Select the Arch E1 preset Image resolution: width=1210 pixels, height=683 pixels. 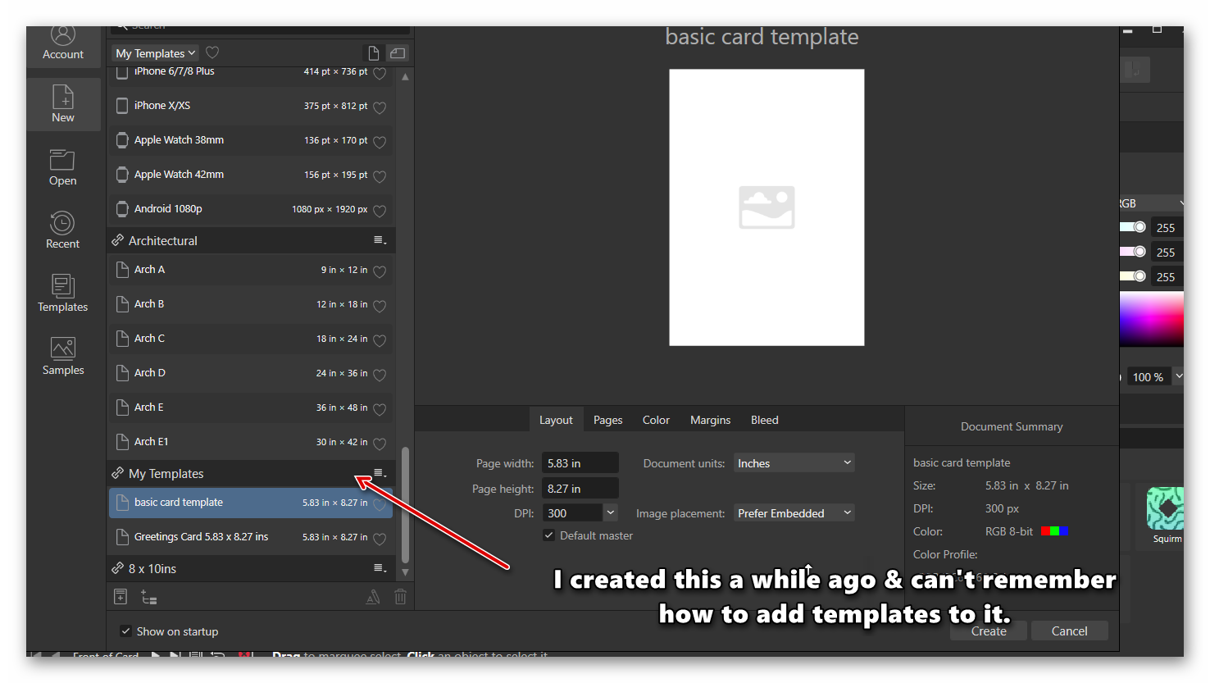(251, 442)
